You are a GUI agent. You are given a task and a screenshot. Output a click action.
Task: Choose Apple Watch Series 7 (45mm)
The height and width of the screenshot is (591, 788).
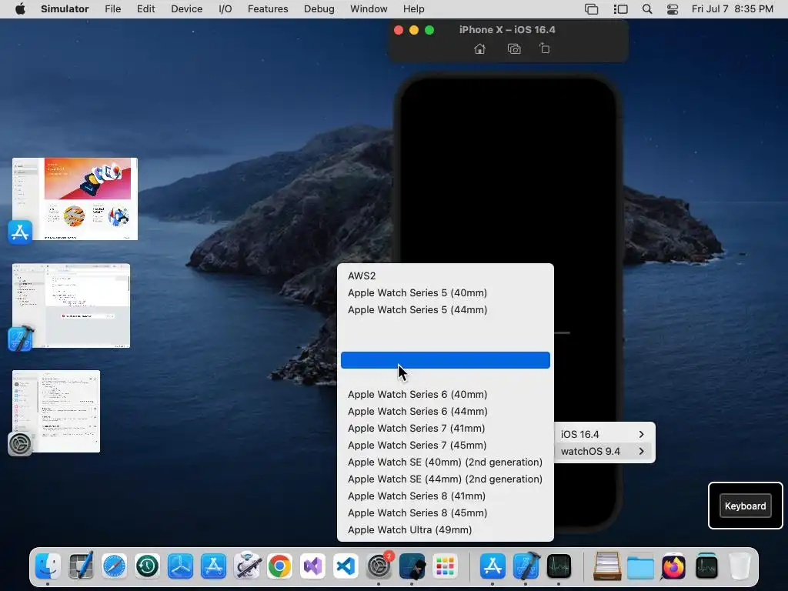click(x=446, y=446)
